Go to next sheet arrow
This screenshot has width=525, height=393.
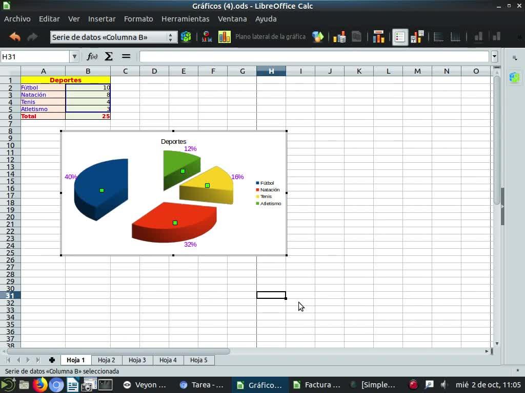coord(28,360)
